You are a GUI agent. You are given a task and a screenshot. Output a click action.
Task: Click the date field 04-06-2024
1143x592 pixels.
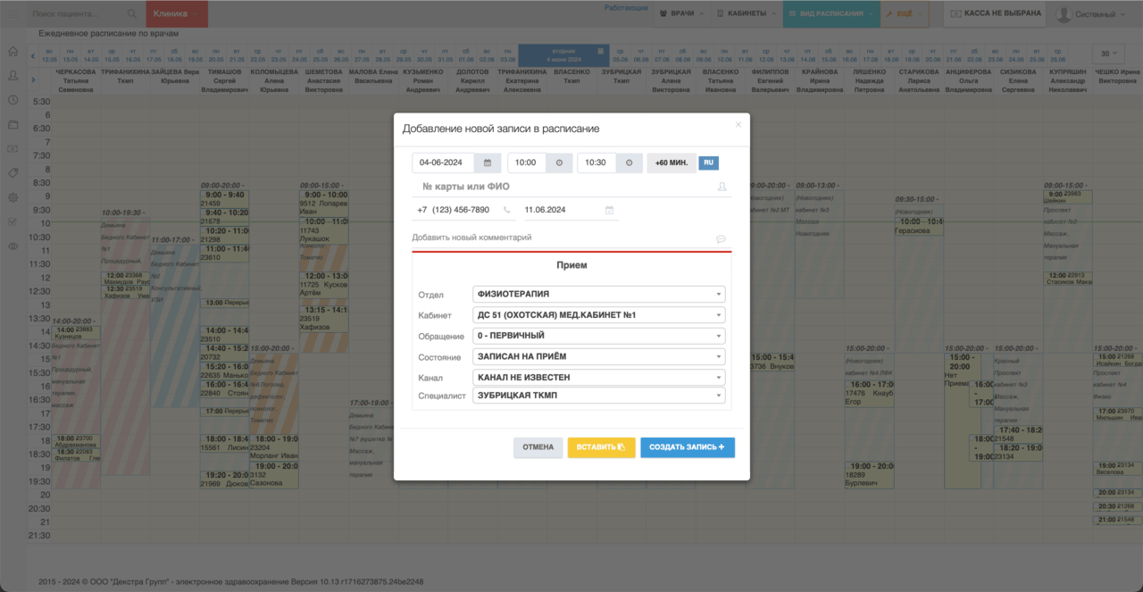point(444,163)
